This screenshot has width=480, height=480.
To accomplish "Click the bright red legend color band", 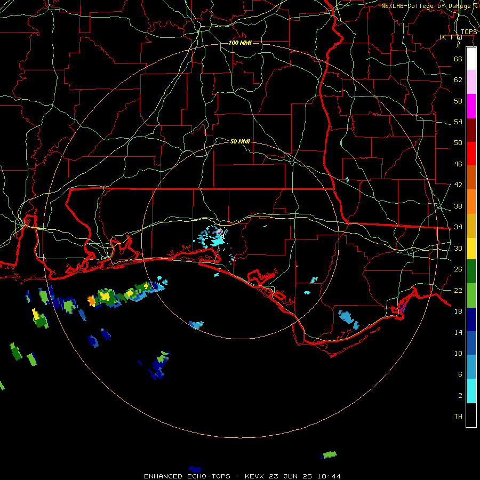I will (471, 154).
